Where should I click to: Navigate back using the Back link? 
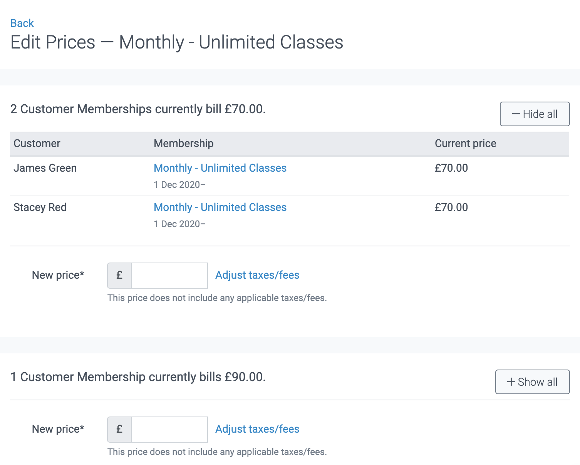22,23
